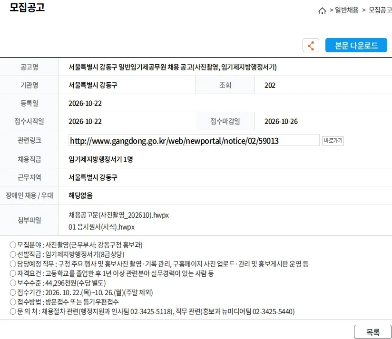Image resolution: width=392 pixels, height=339 pixels.
Task: Click the 첨부파일 row label
Action: [29, 220]
